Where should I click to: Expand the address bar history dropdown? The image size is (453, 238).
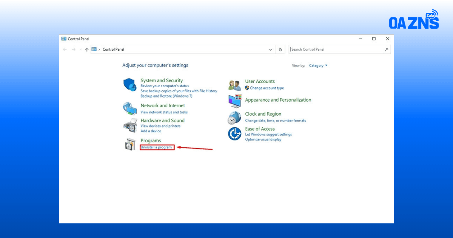[x=271, y=49]
